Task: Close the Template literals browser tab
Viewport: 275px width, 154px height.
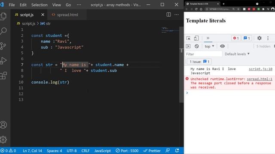Action: (218, 4)
